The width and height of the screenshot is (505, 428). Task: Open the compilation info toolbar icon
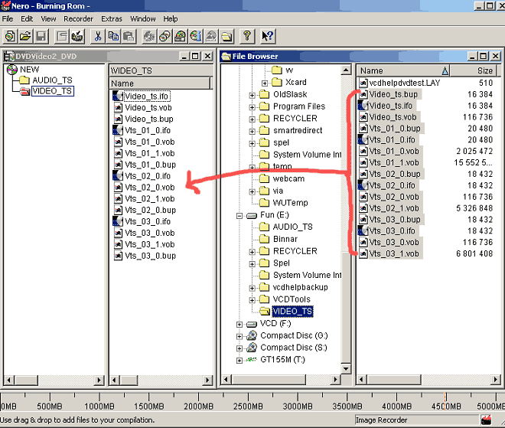point(61,36)
